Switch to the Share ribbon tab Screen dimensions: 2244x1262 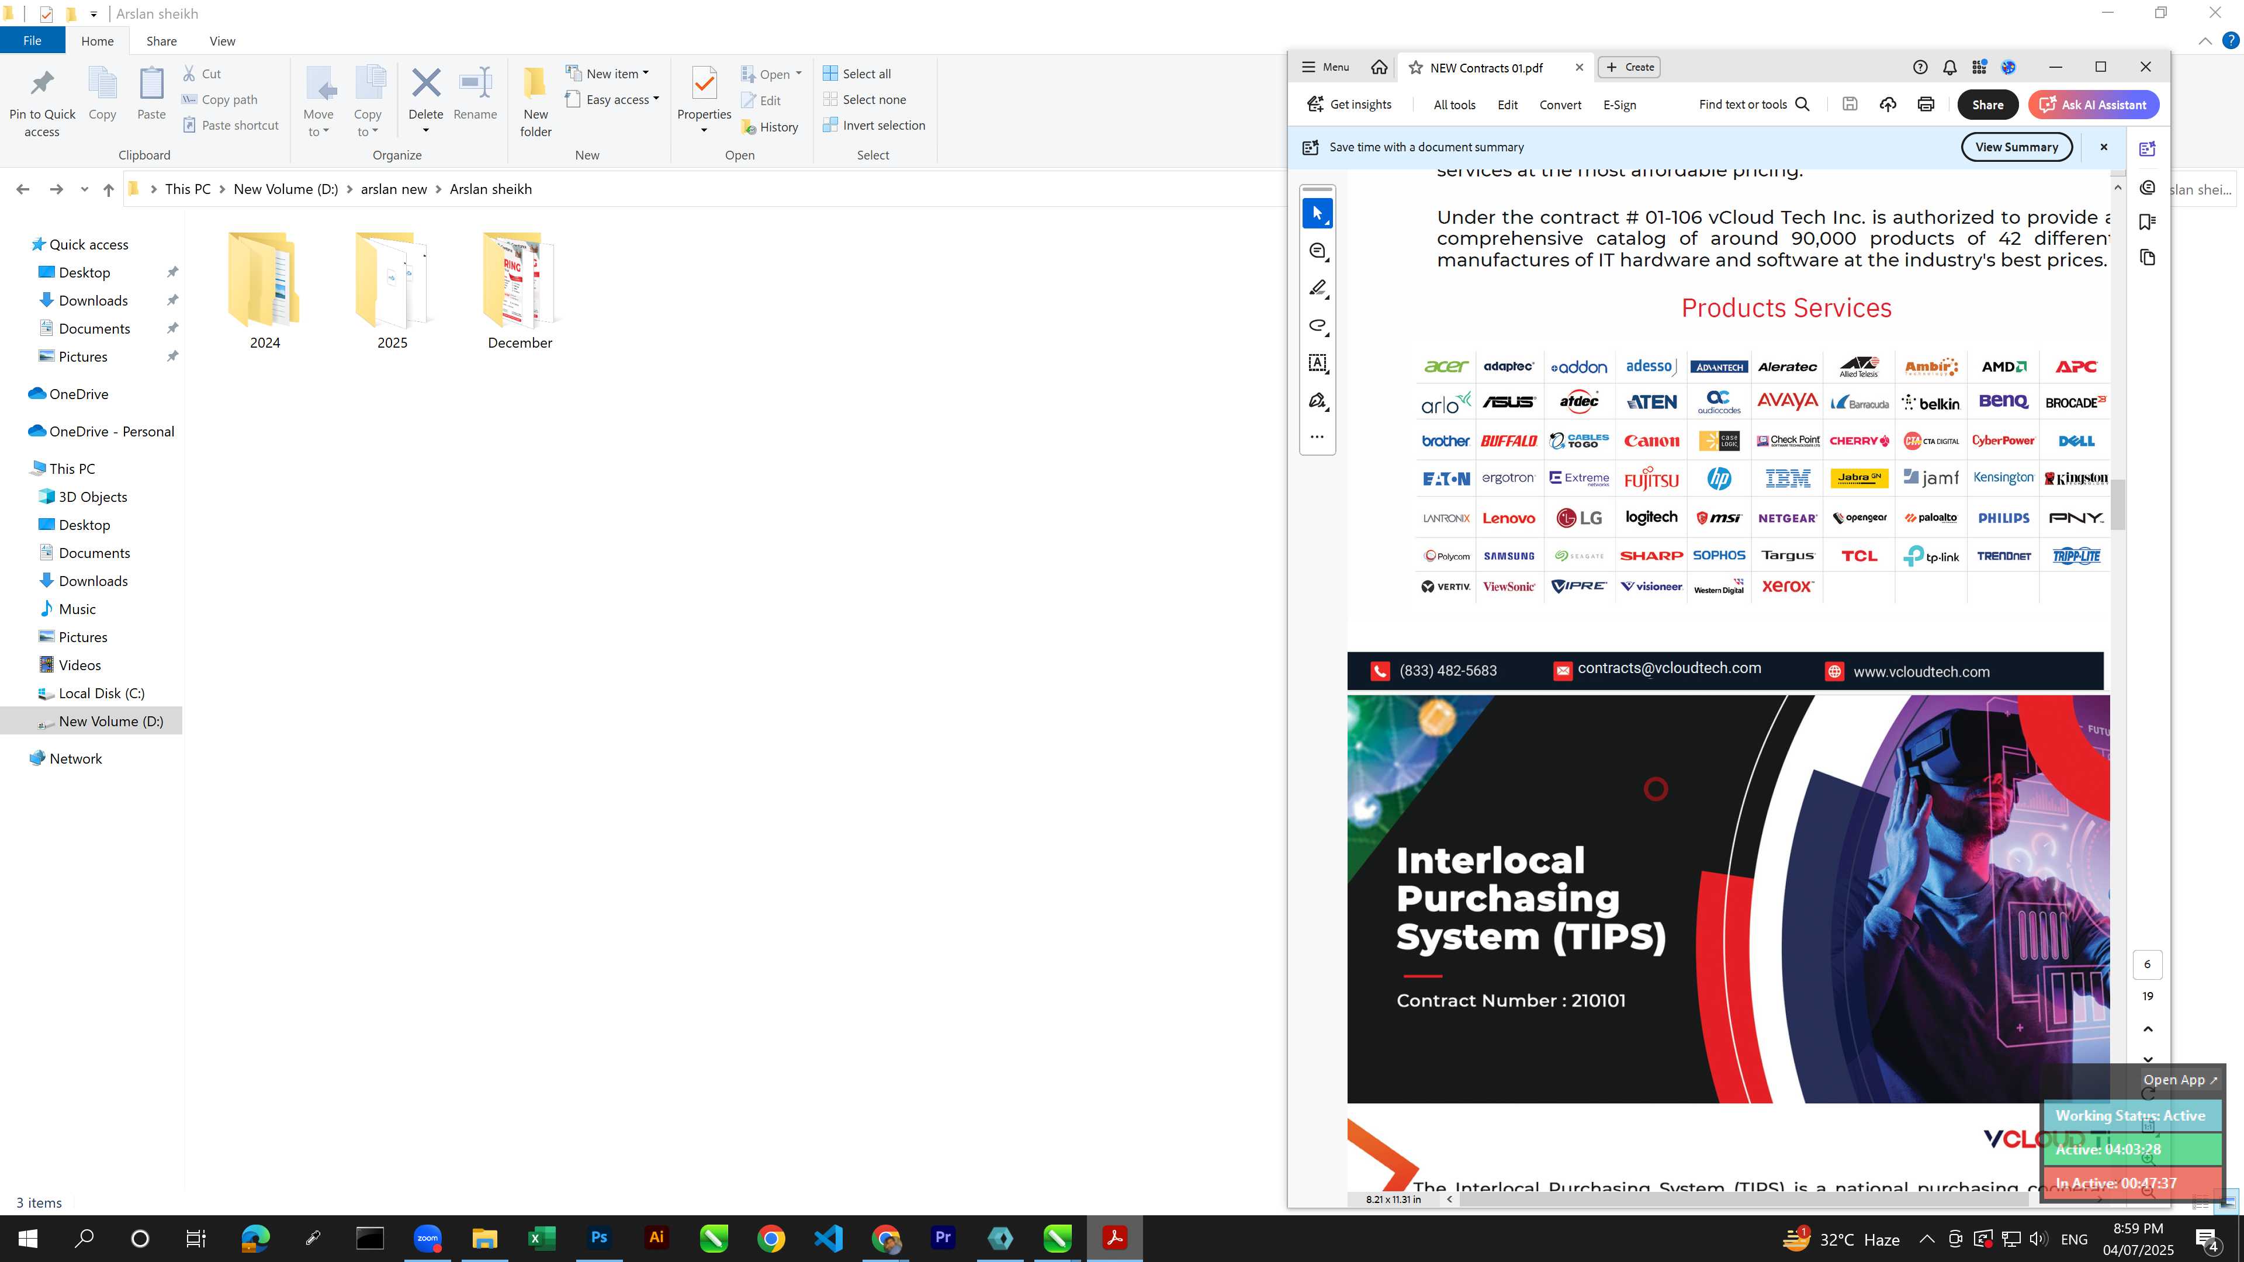161,41
